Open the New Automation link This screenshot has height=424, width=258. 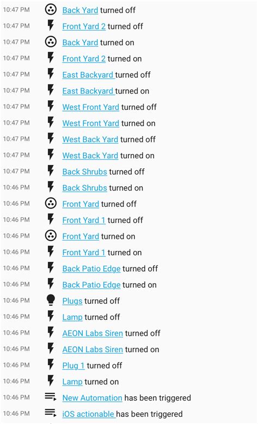pos(92,398)
